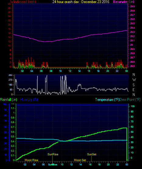The width and height of the screenshot is (142, 169).
Task: Click the yellow SunRise marker label
Action: point(53,154)
